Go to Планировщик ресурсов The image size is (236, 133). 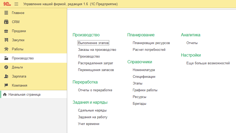(x=151, y=43)
